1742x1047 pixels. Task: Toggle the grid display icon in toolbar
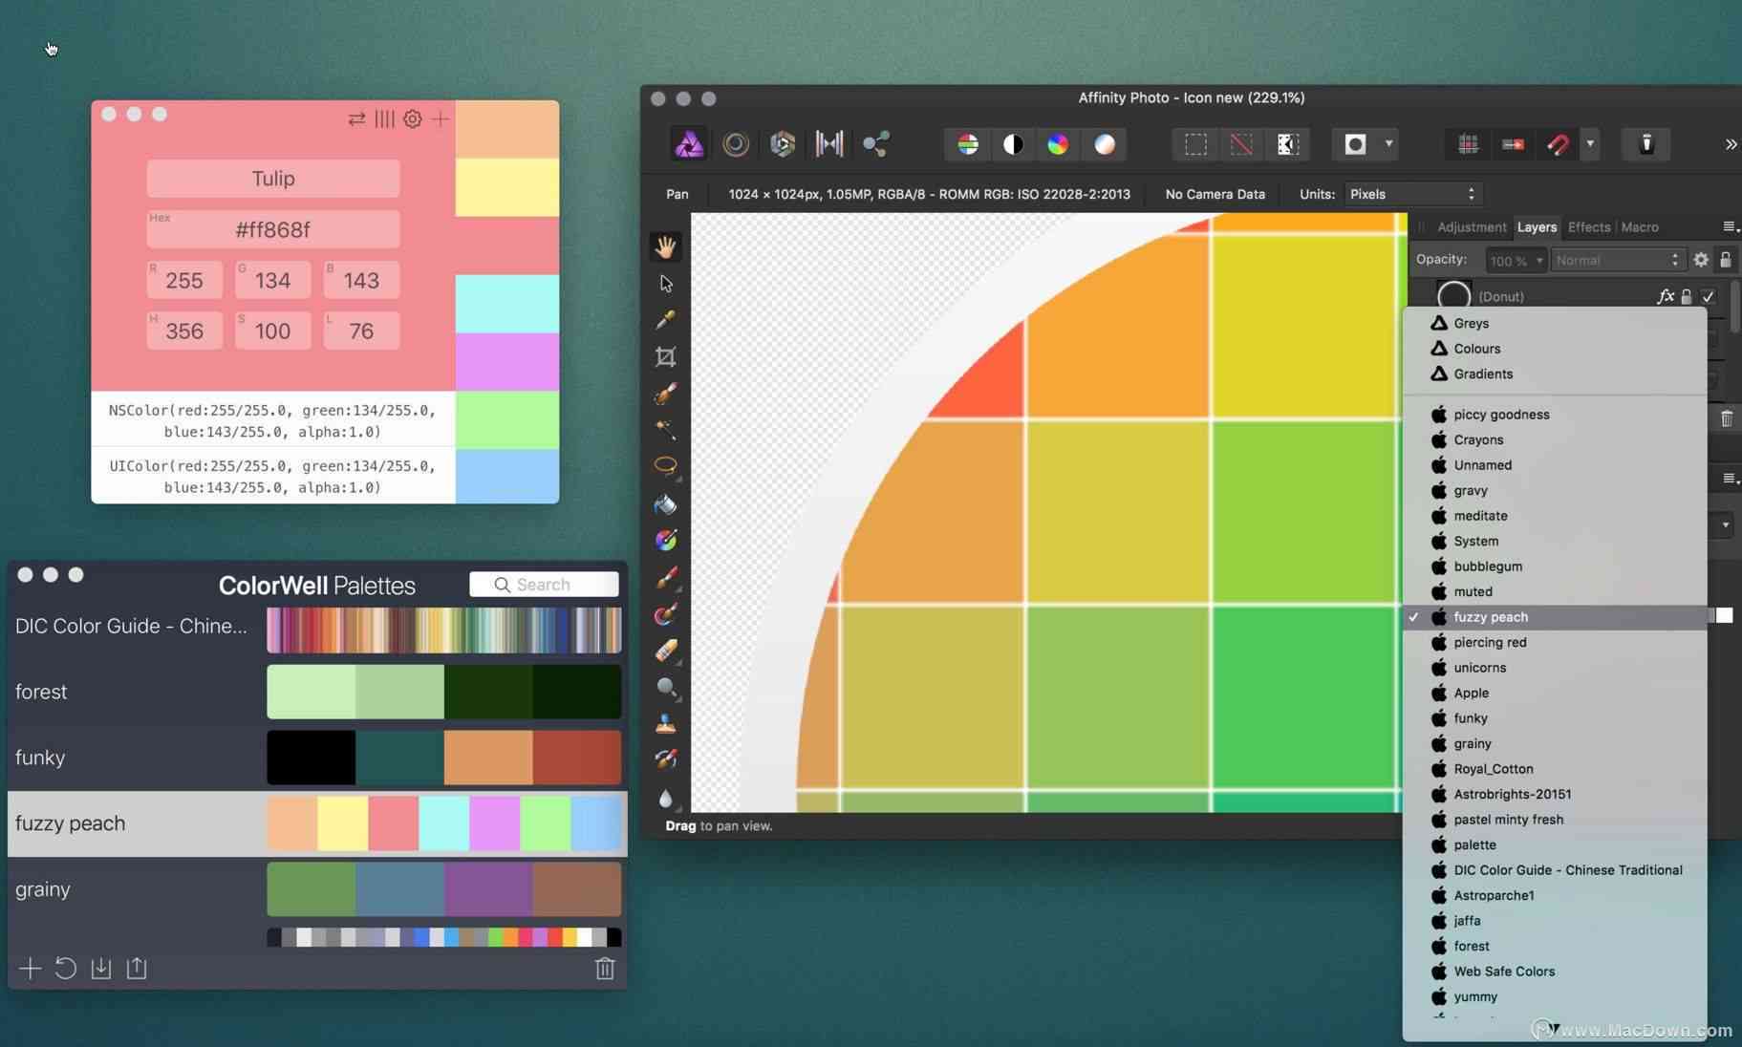coord(1468,144)
